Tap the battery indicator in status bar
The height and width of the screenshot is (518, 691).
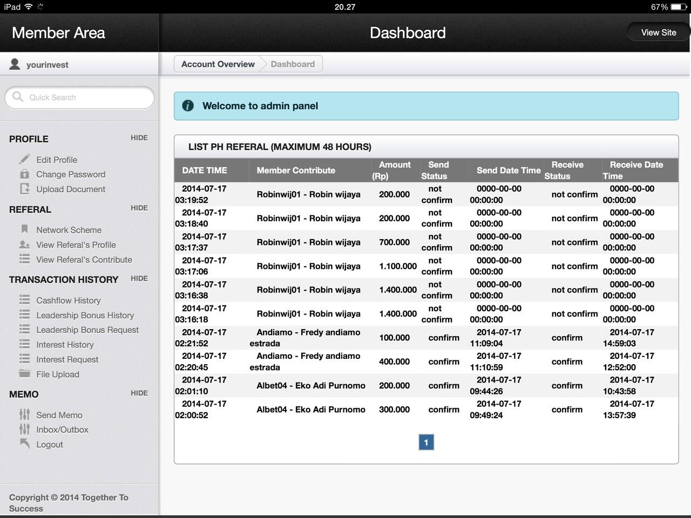[679, 7]
